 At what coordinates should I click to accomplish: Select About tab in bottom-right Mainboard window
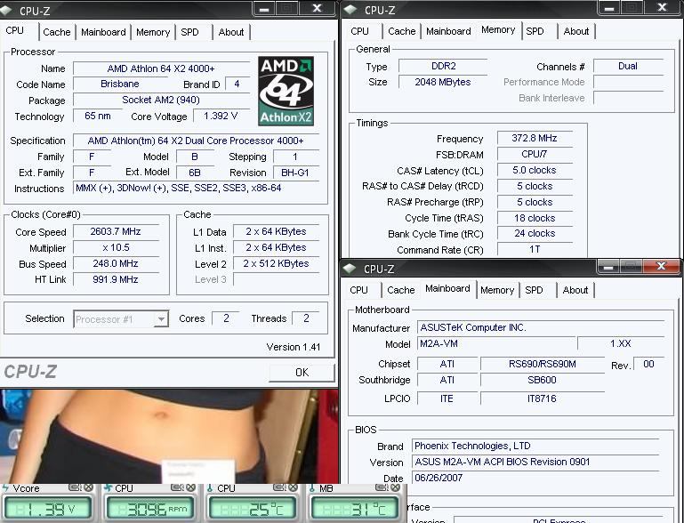(x=575, y=290)
